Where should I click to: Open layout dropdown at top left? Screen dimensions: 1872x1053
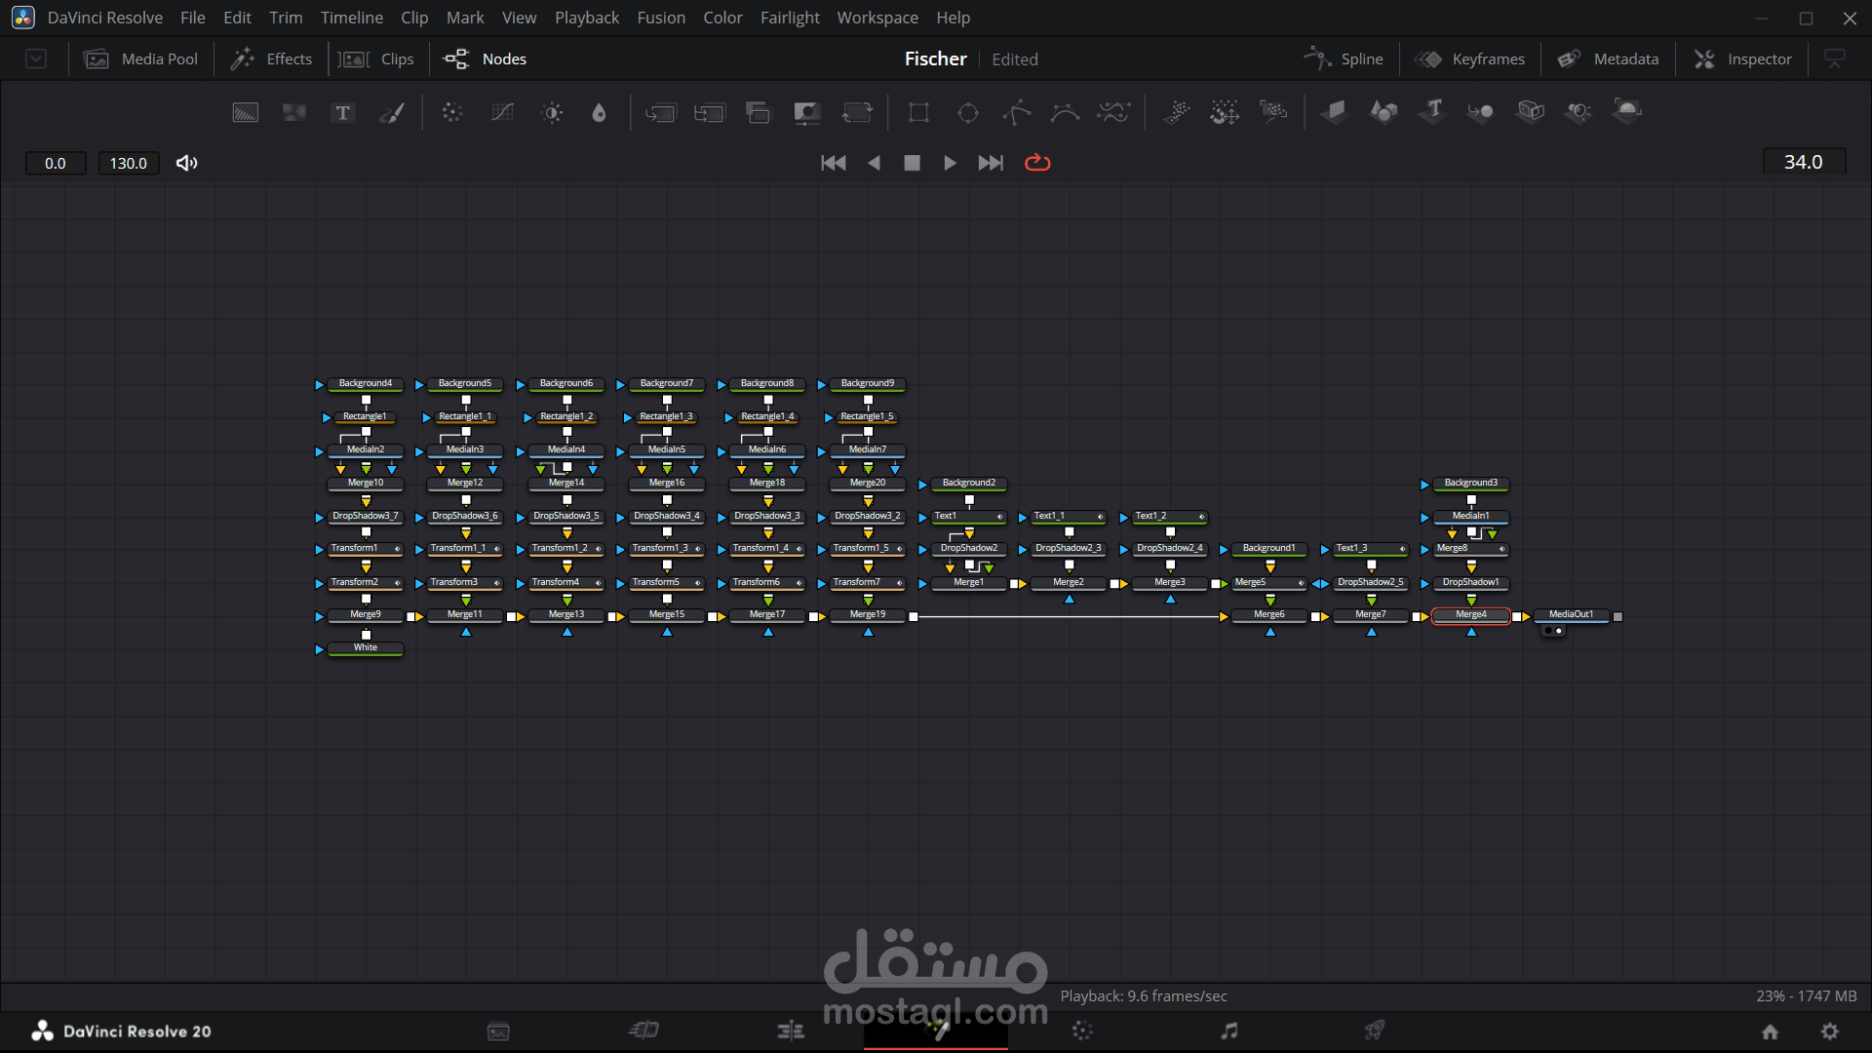36,59
